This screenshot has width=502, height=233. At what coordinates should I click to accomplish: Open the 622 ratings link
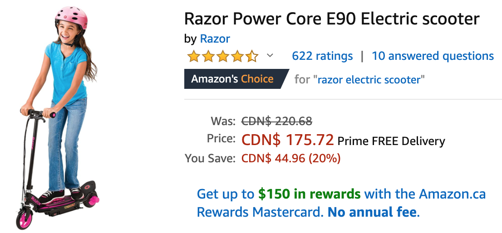[x=322, y=56]
